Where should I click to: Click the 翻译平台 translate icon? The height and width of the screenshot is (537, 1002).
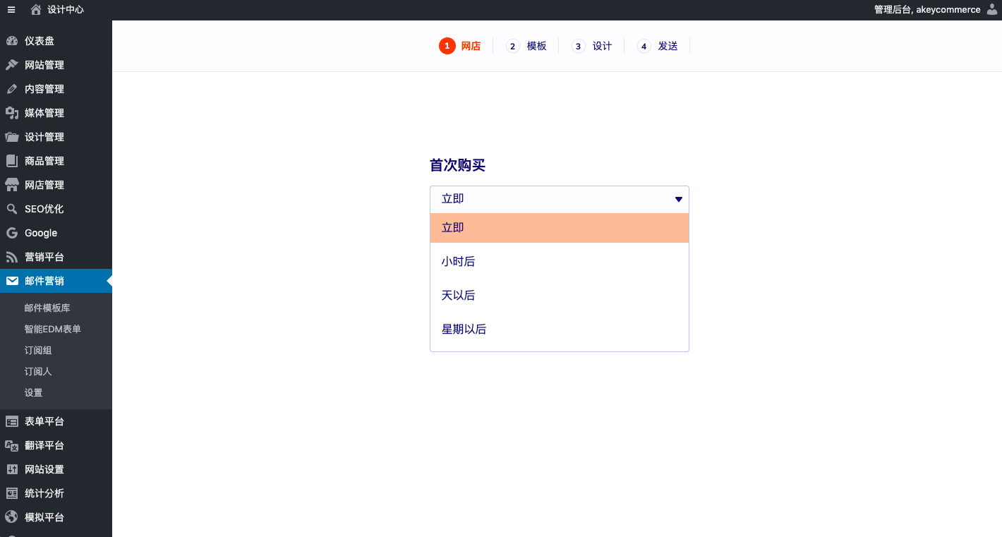click(x=12, y=445)
